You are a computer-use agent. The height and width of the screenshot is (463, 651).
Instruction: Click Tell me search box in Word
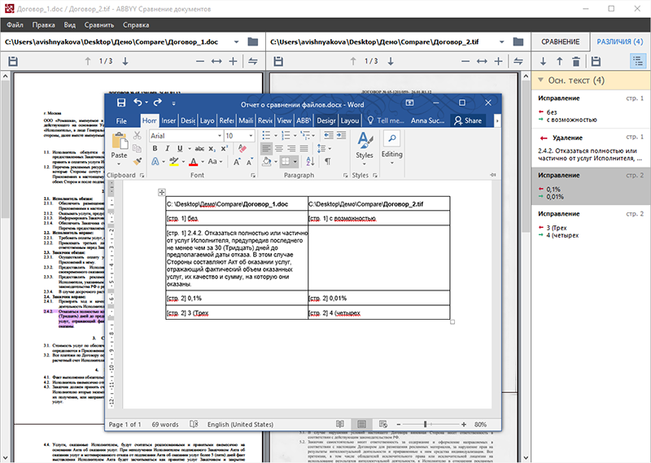[x=385, y=120]
